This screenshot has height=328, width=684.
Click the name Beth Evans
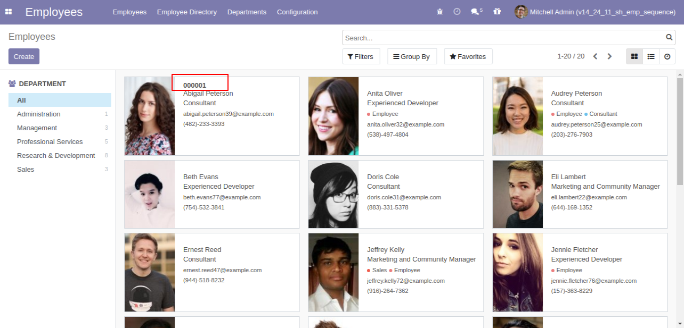(201, 177)
